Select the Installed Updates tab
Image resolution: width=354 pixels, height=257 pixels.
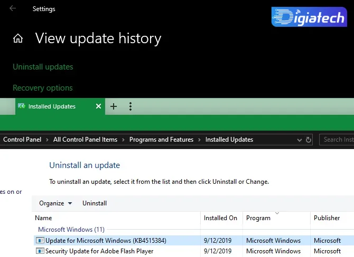tap(60, 106)
